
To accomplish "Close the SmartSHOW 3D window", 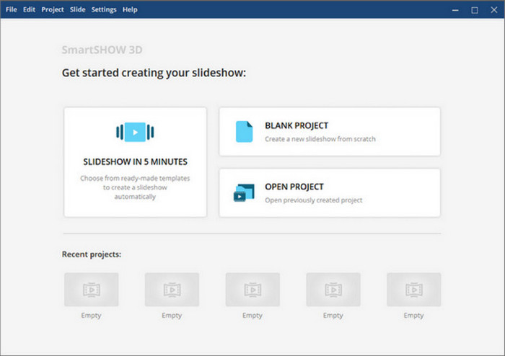I will 494,10.
